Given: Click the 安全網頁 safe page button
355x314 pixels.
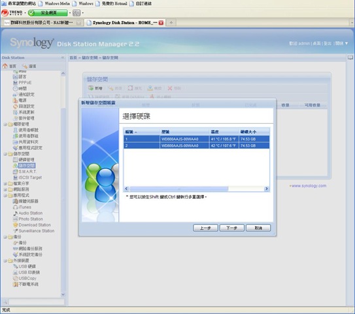Looking at the screenshot, I should 48,12.
